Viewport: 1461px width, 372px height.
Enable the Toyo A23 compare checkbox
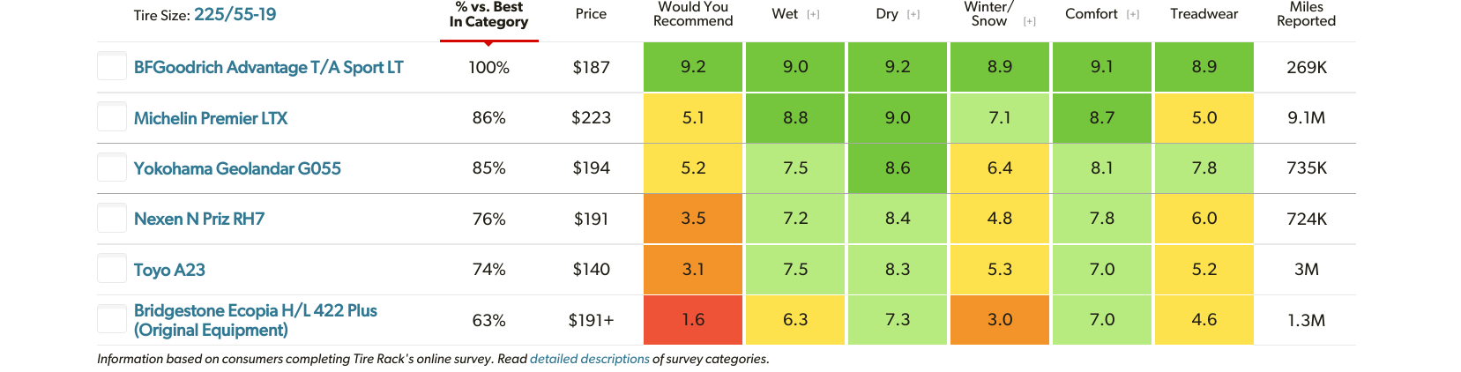click(112, 269)
